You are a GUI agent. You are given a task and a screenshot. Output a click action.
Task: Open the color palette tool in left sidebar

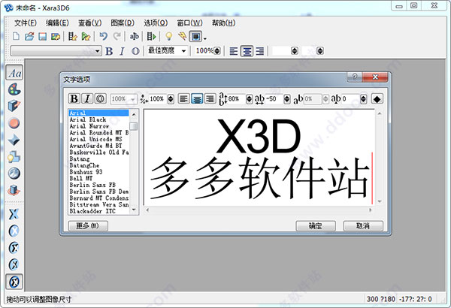tap(14, 89)
